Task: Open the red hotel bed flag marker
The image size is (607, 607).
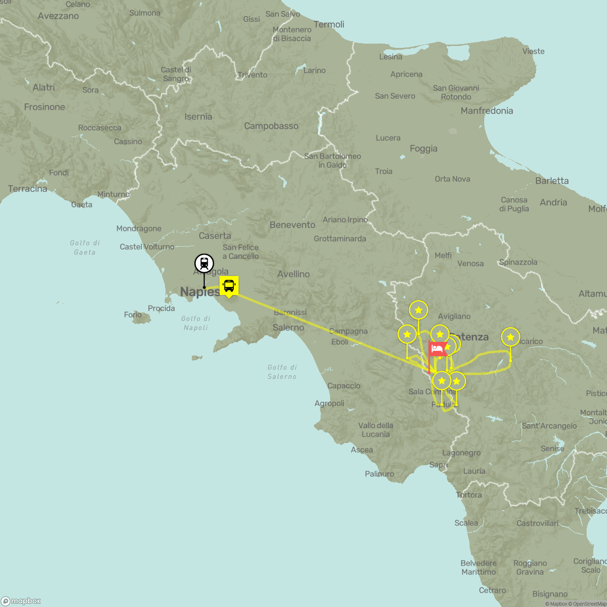Action: click(437, 349)
